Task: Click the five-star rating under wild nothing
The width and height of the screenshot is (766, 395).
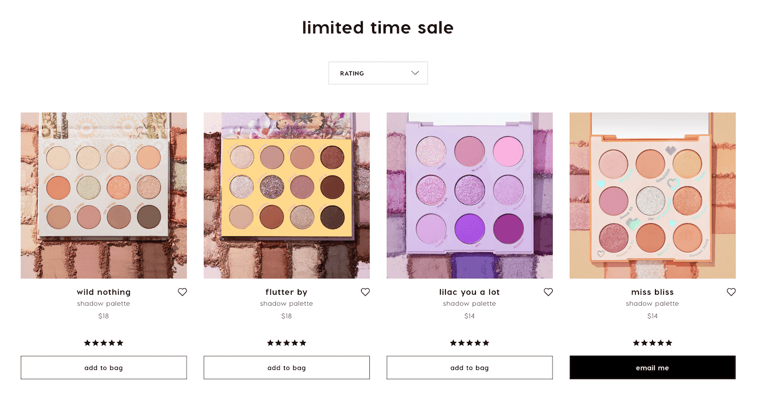Action: pyautogui.click(x=103, y=342)
